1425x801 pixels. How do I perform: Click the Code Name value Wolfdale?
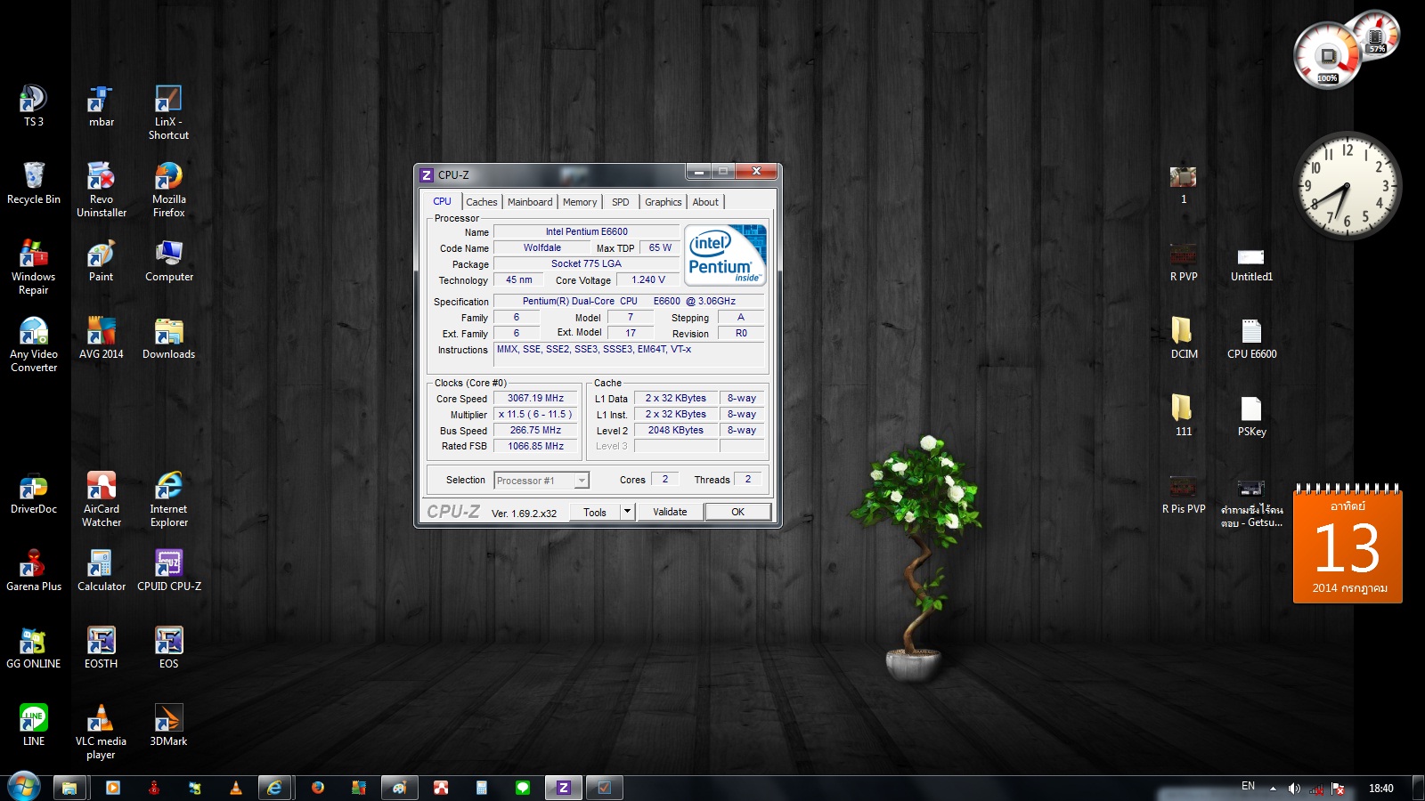pos(541,248)
